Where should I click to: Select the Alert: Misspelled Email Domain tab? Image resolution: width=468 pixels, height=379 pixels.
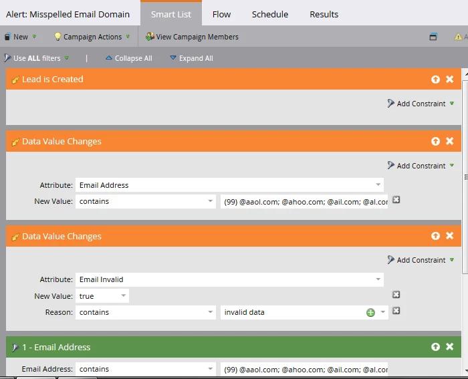[x=68, y=14]
